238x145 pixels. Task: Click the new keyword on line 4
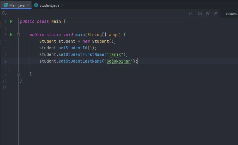point(86,42)
